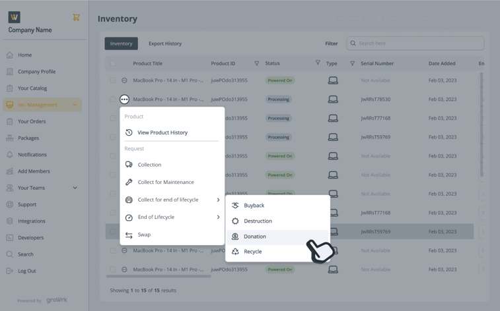Image resolution: width=500 pixels, height=311 pixels.
Task: Open the shopping cart icon
Action: [76, 17]
